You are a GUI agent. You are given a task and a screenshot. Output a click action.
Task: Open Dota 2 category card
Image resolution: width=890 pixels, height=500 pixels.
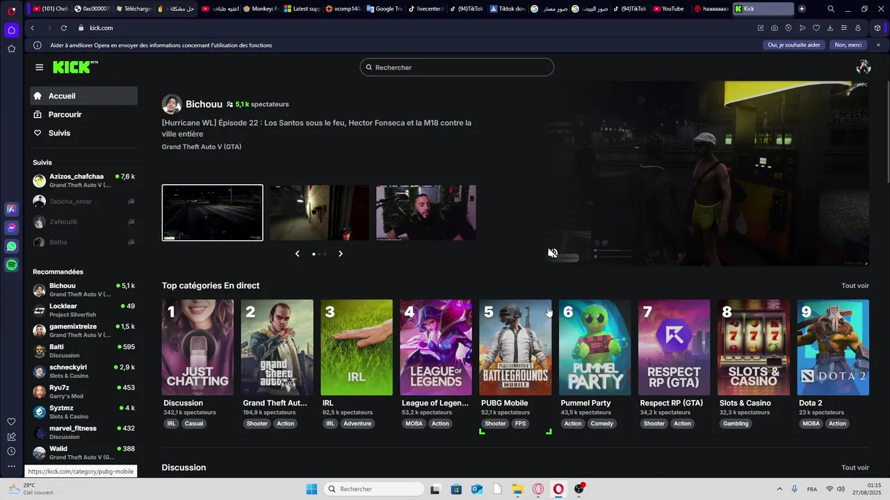pos(833,347)
